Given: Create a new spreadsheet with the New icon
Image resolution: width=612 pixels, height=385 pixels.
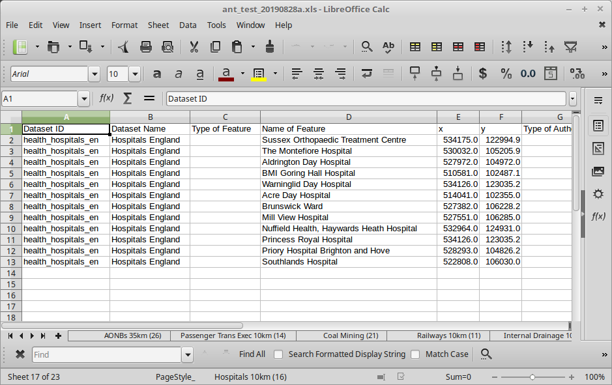Looking at the screenshot, I should [x=20, y=47].
